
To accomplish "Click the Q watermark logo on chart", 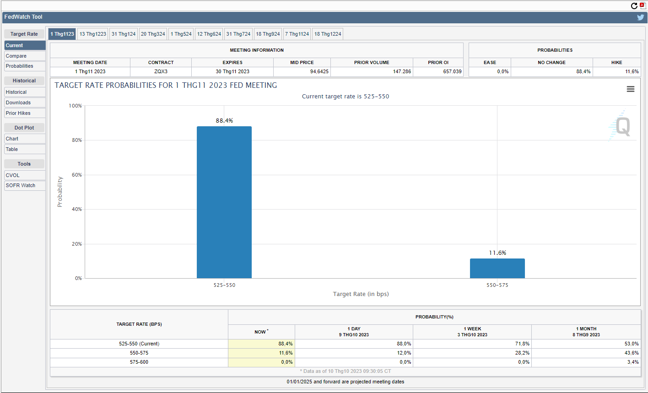I will [621, 126].
